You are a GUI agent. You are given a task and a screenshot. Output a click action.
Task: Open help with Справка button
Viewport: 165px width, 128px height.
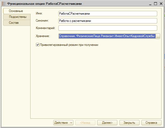(x=151, y=123)
